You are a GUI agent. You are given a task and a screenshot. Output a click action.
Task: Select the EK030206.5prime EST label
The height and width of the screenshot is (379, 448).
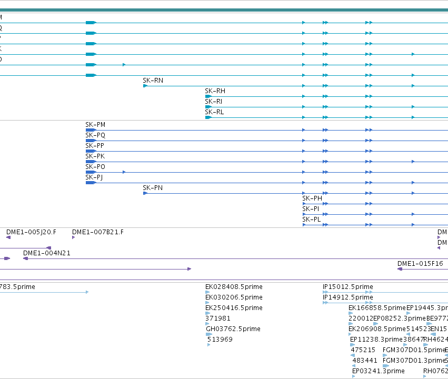point(234,297)
